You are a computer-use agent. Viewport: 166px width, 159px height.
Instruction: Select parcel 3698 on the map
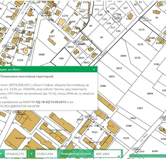tap(41, 54)
